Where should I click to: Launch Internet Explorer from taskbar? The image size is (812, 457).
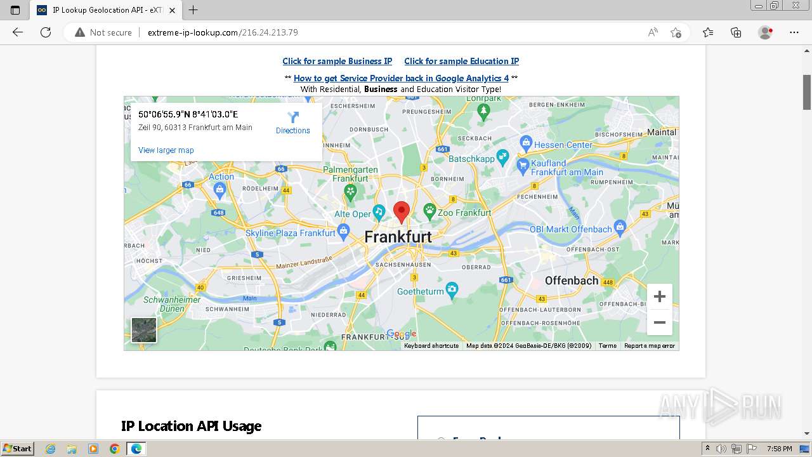[51, 449]
